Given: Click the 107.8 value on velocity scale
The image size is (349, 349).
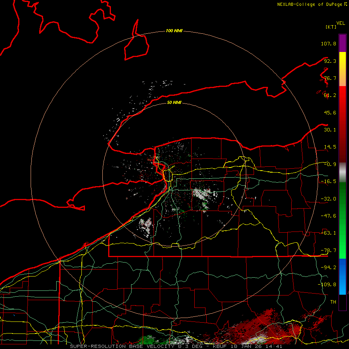Looking at the screenshot, I should pos(328,43).
